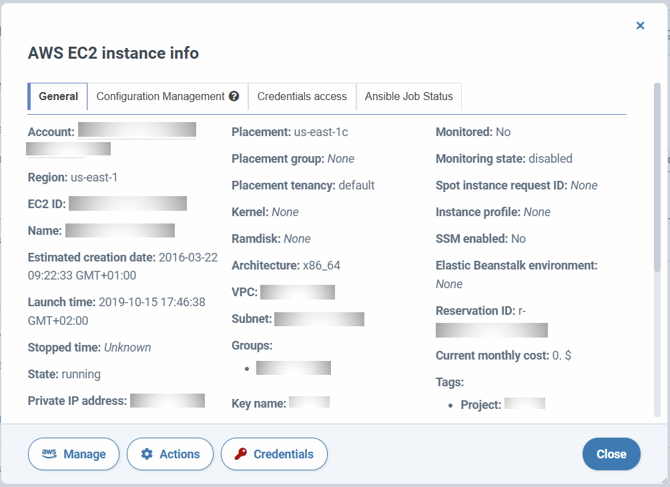The width and height of the screenshot is (670, 487).
Task: Click the 'Groups:' label
Action: [252, 345]
